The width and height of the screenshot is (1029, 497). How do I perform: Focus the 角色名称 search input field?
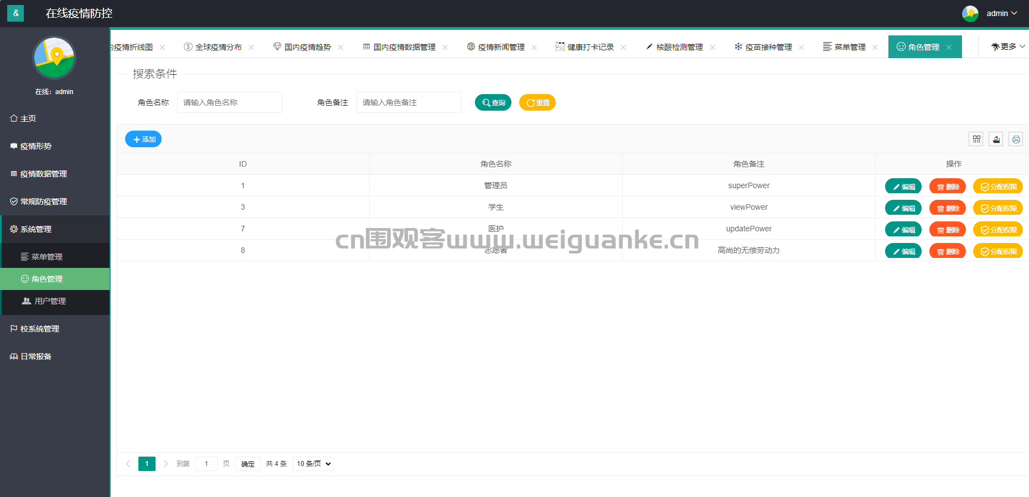229,102
